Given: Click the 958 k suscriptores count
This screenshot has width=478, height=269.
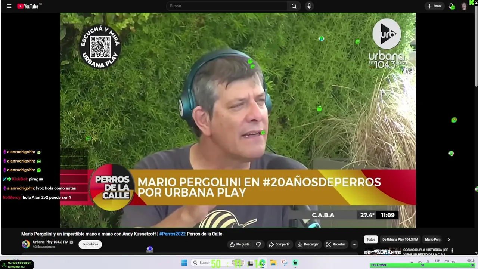Looking at the screenshot, I should point(44,247).
